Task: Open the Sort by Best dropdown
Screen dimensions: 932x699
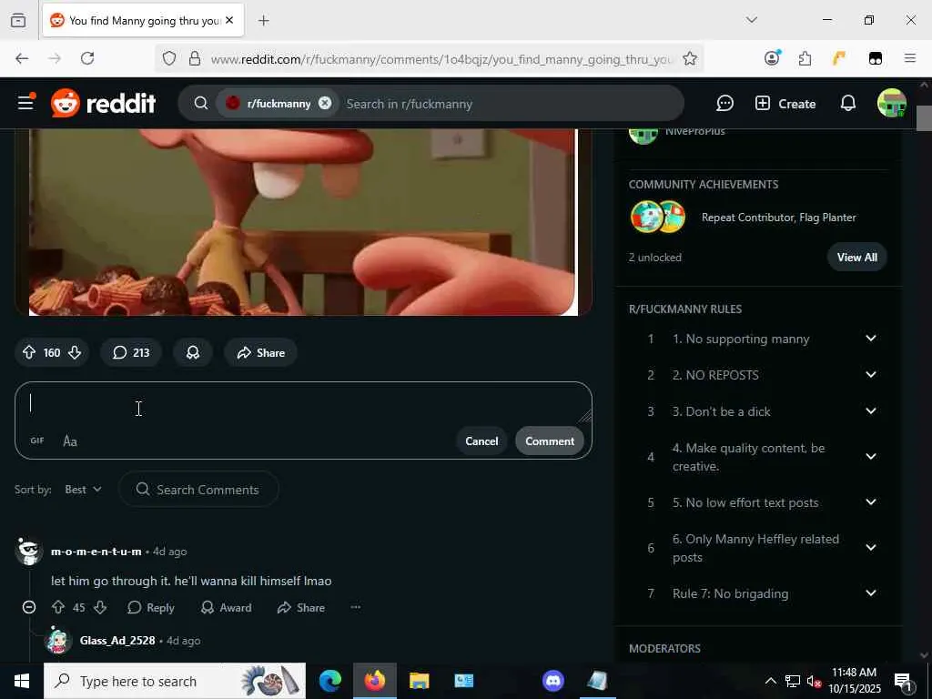Action: [83, 489]
